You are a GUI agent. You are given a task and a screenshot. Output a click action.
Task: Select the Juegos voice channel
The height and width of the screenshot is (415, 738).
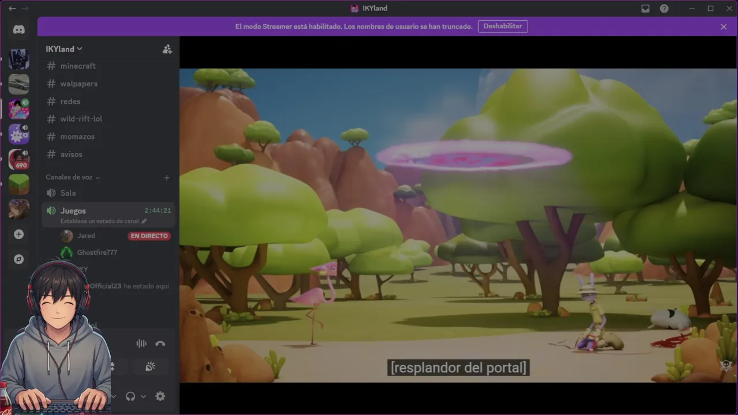[x=108, y=214]
